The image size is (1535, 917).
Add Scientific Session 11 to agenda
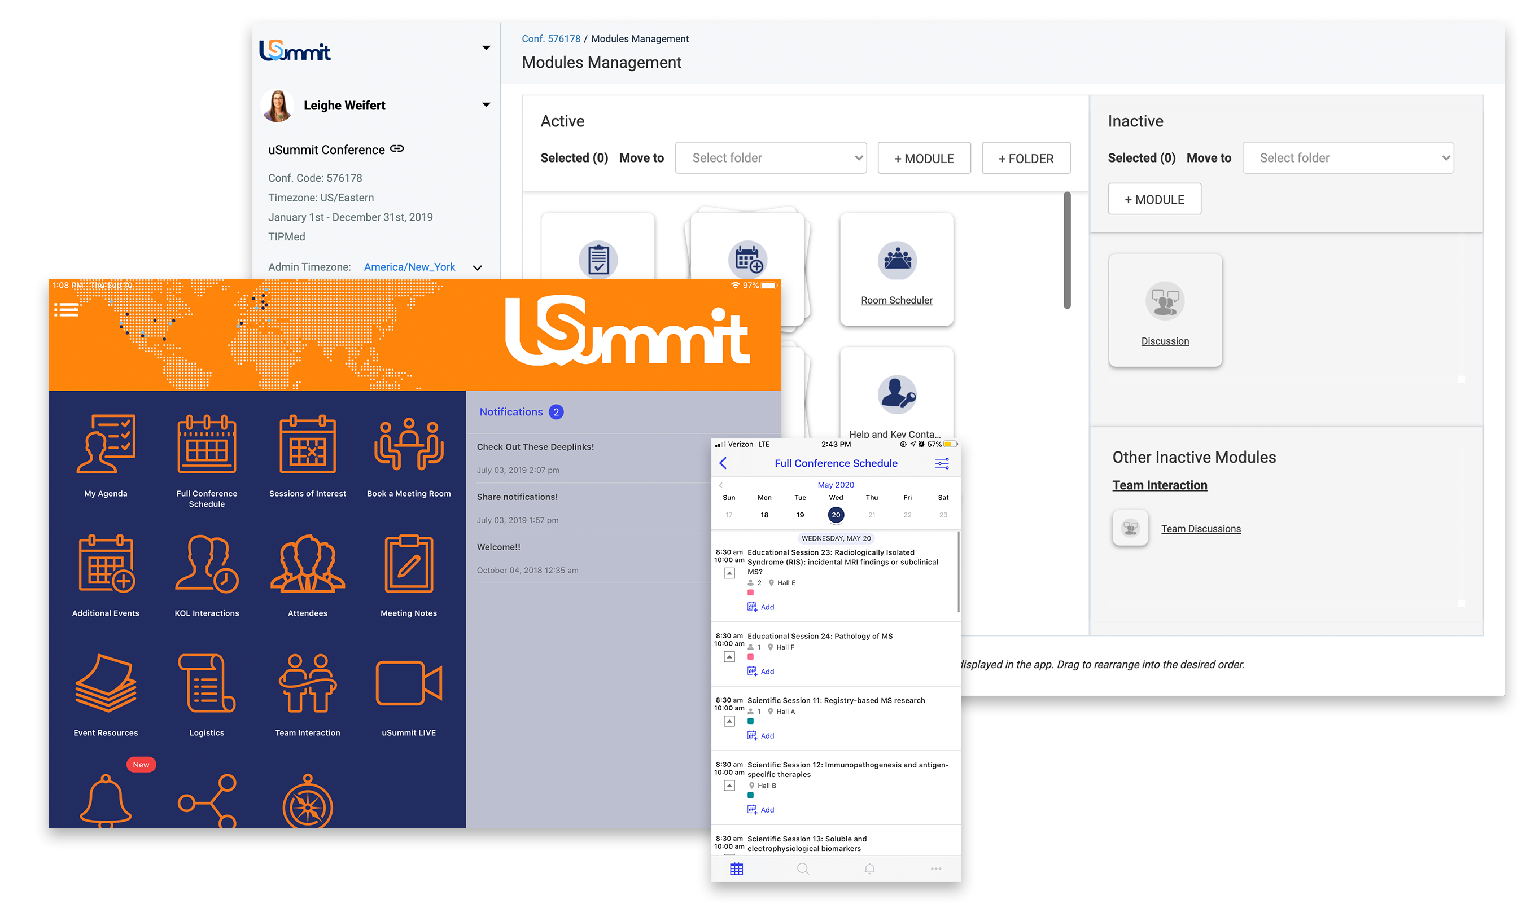[761, 735]
